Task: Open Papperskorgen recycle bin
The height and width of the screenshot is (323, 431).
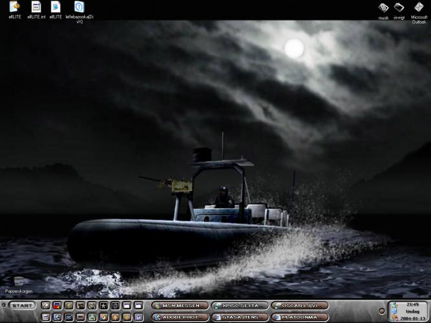Action: [18, 282]
